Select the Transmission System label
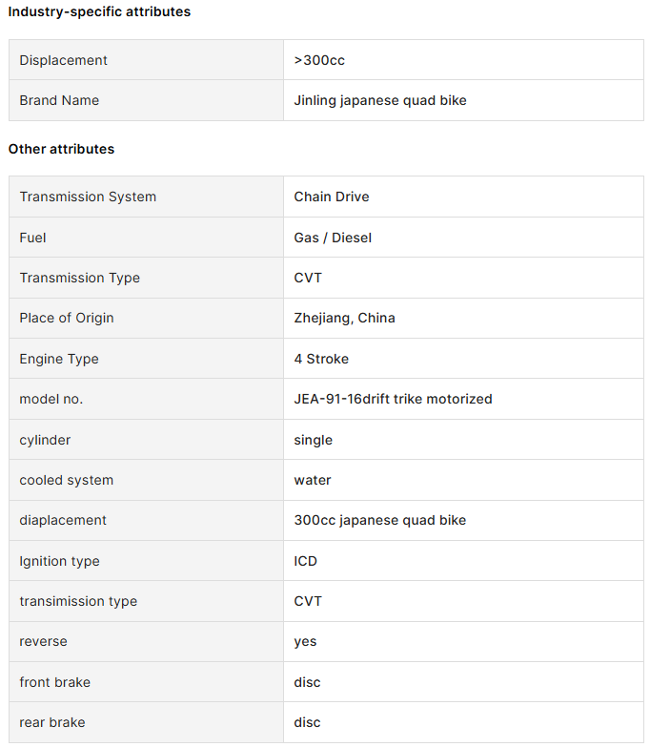This screenshot has height=747, width=650. [x=88, y=197]
